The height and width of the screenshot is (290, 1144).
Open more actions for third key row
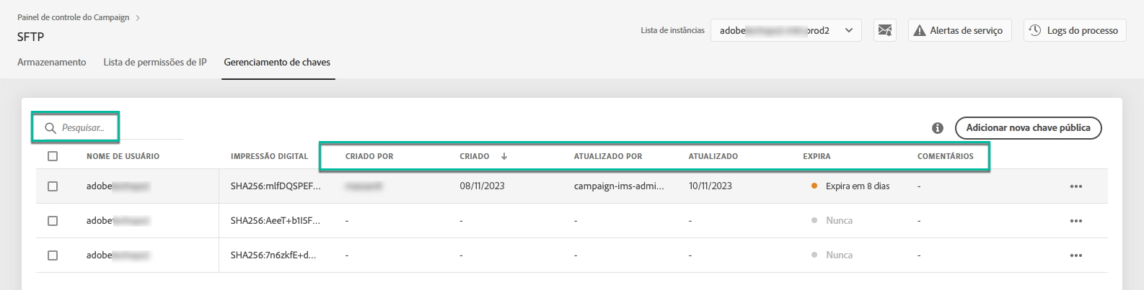click(1075, 255)
